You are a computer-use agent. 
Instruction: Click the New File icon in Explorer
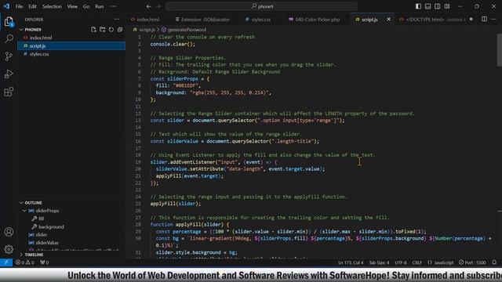(93, 30)
